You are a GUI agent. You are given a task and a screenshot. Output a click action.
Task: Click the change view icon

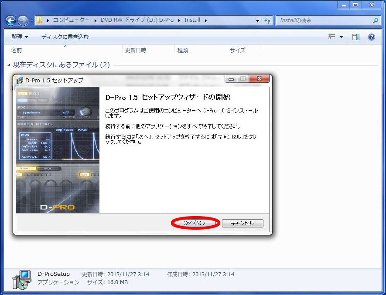pos(331,37)
